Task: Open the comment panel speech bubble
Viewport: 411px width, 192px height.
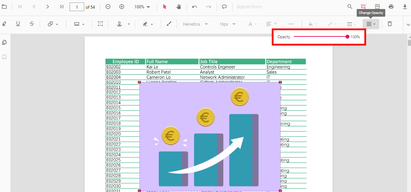Action: pyautogui.click(x=224, y=7)
